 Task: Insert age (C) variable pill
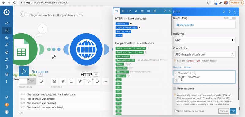(121, 76)
